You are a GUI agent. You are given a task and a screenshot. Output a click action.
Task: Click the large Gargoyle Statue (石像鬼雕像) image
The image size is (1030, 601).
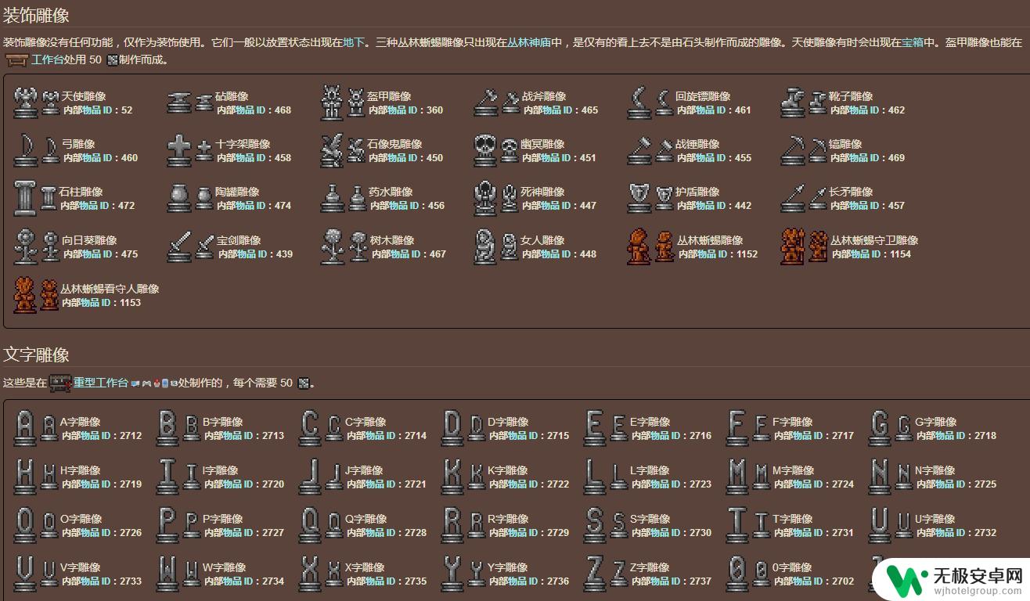coord(332,150)
